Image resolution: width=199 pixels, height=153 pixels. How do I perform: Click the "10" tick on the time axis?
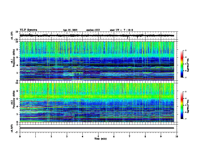[177, 136]
